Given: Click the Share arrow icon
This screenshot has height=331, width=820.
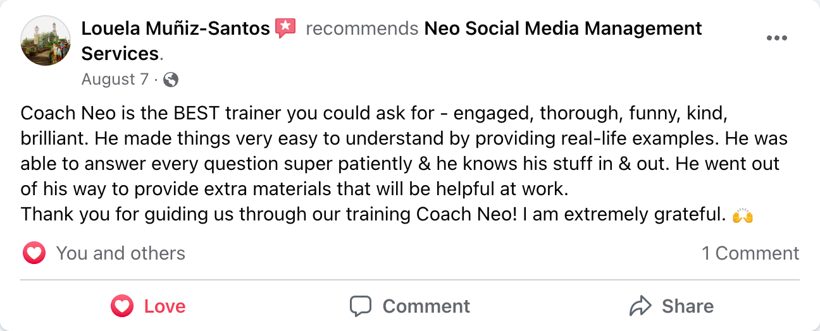Looking at the screenshot, I should pos(641,306).
